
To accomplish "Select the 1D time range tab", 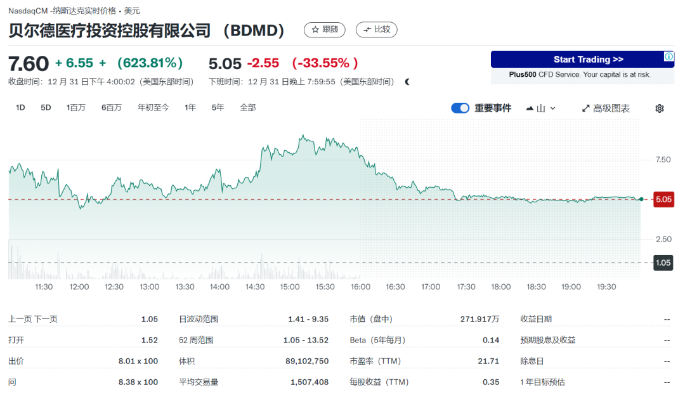I will point(20,107).
